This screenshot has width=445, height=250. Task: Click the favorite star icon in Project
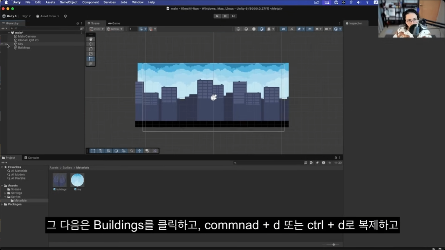pyautogui.click(x=330, y=163)
